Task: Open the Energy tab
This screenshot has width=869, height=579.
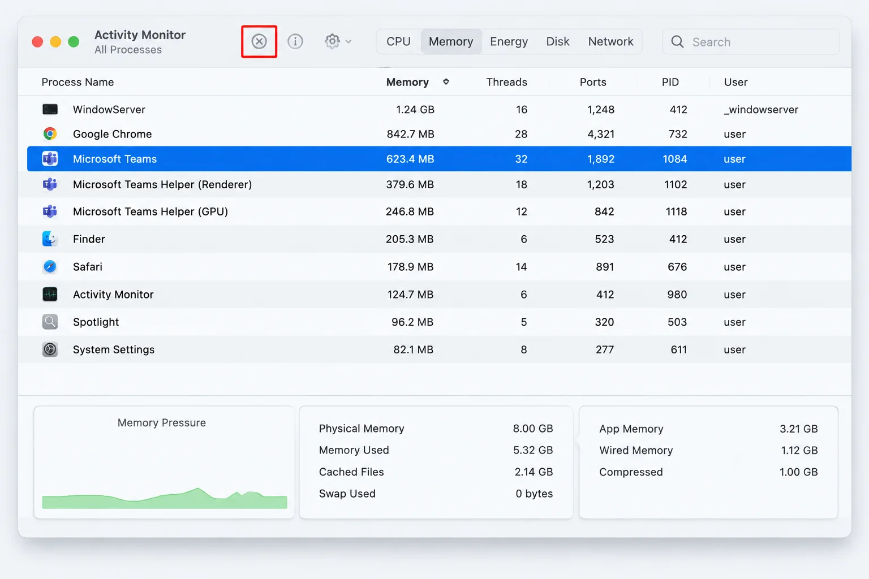Action: tap(509, 42)
